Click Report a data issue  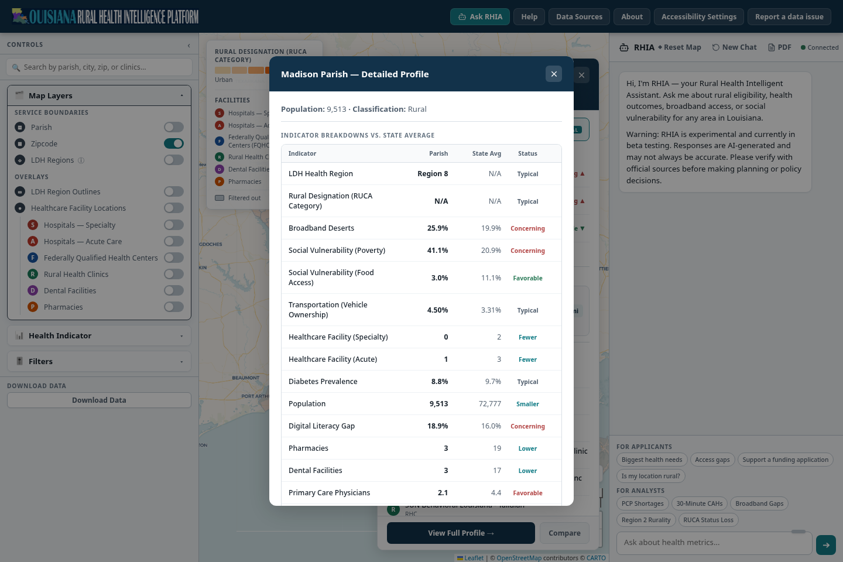click(789, 16)
